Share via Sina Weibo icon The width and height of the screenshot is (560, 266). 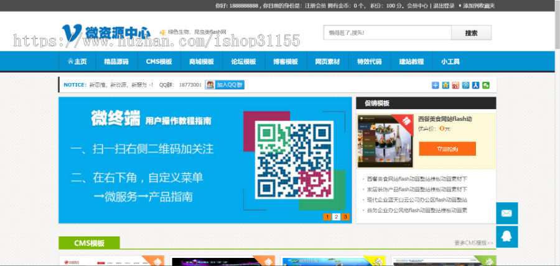pyautogui.click(x=455, y=85)
